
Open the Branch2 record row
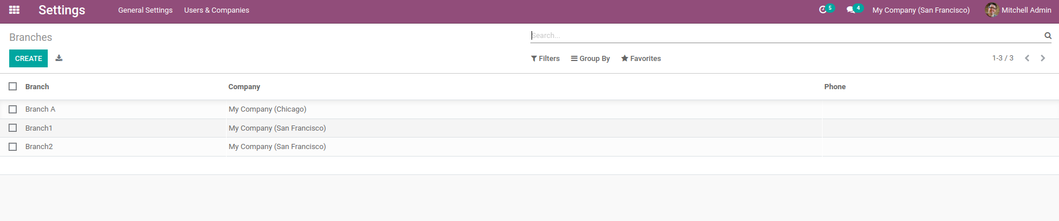coord(529,147)
